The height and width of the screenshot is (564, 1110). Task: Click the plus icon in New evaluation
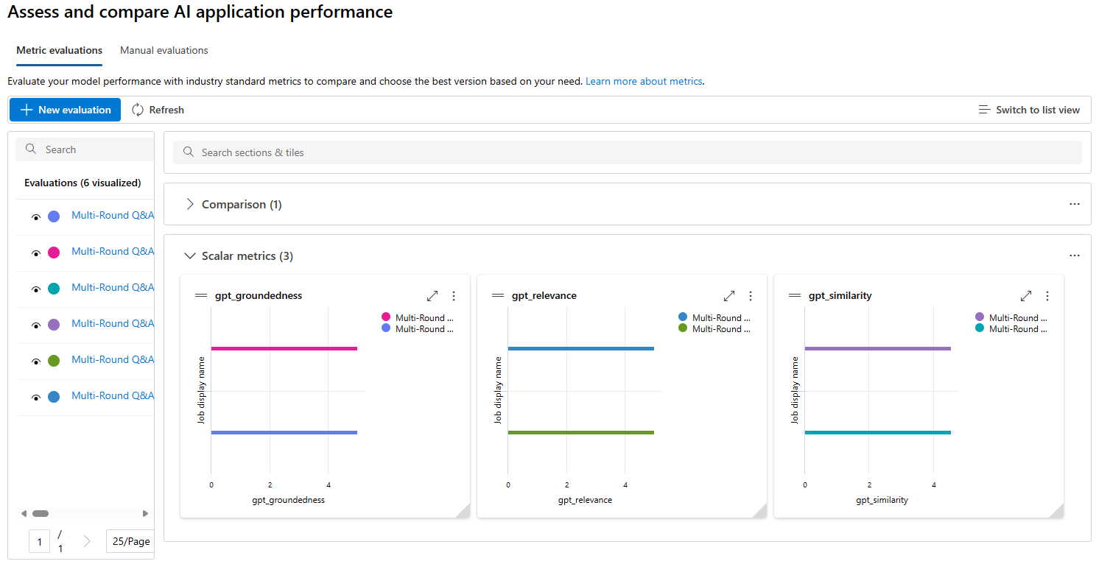pos(27,110)
